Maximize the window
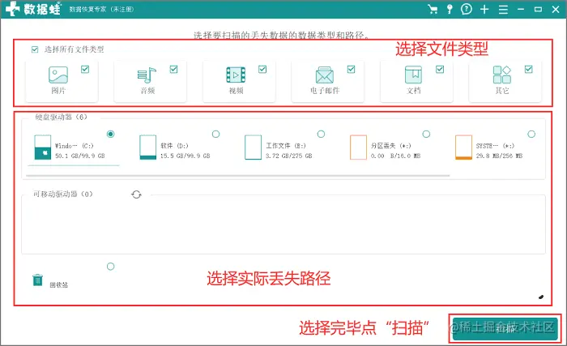 coord(538,10)
